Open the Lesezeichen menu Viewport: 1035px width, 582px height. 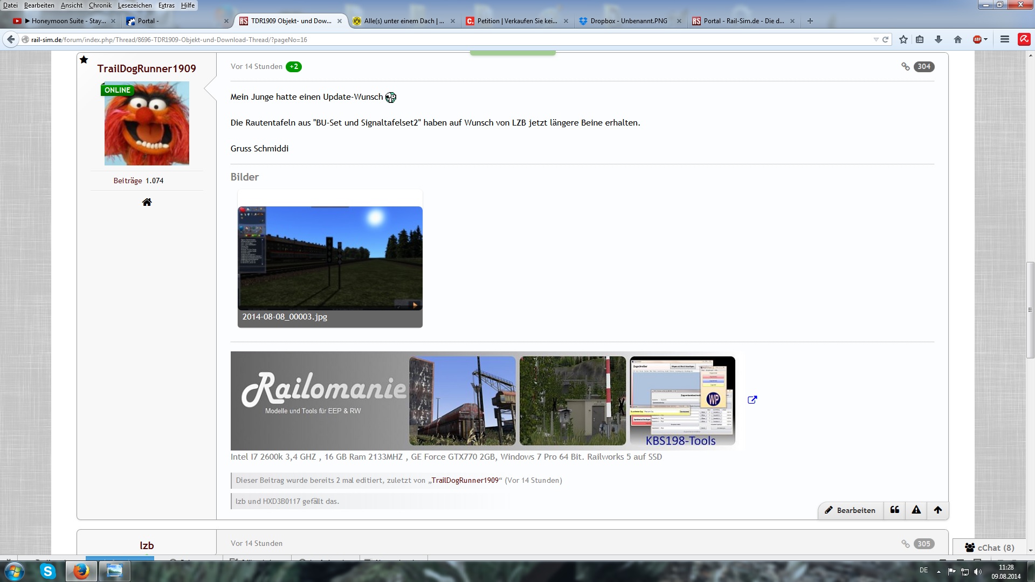tap(135, 5)
